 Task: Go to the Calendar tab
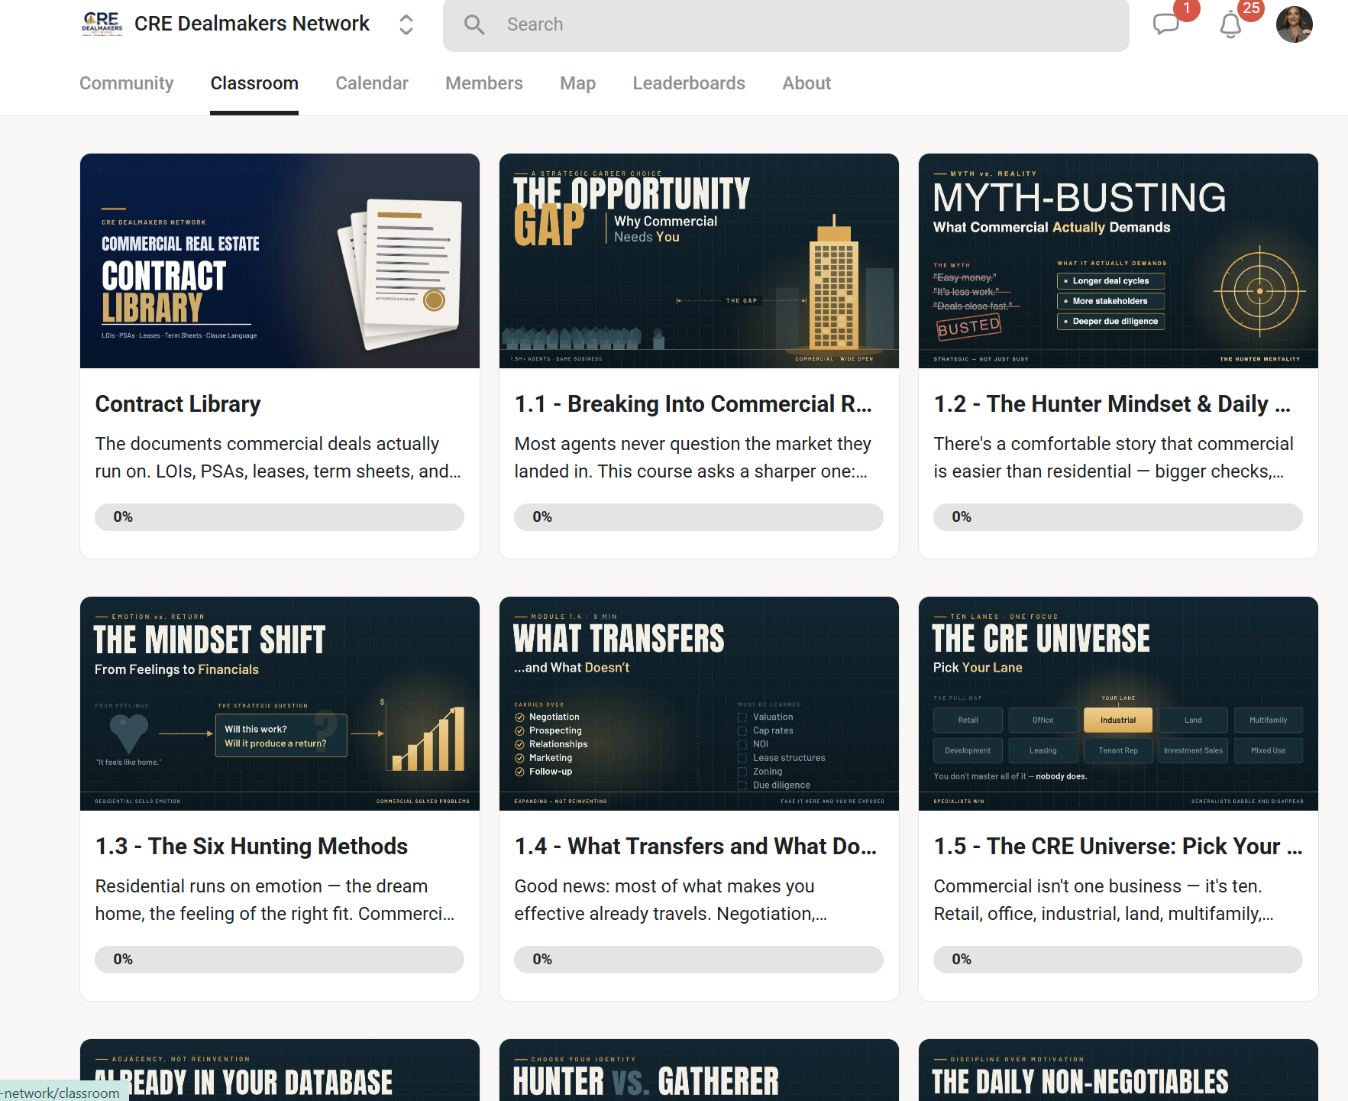[x=372, y=83]
